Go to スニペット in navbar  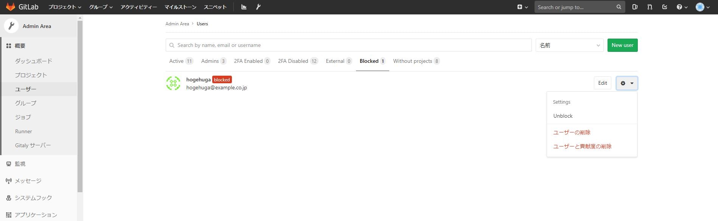coord(215,7)
